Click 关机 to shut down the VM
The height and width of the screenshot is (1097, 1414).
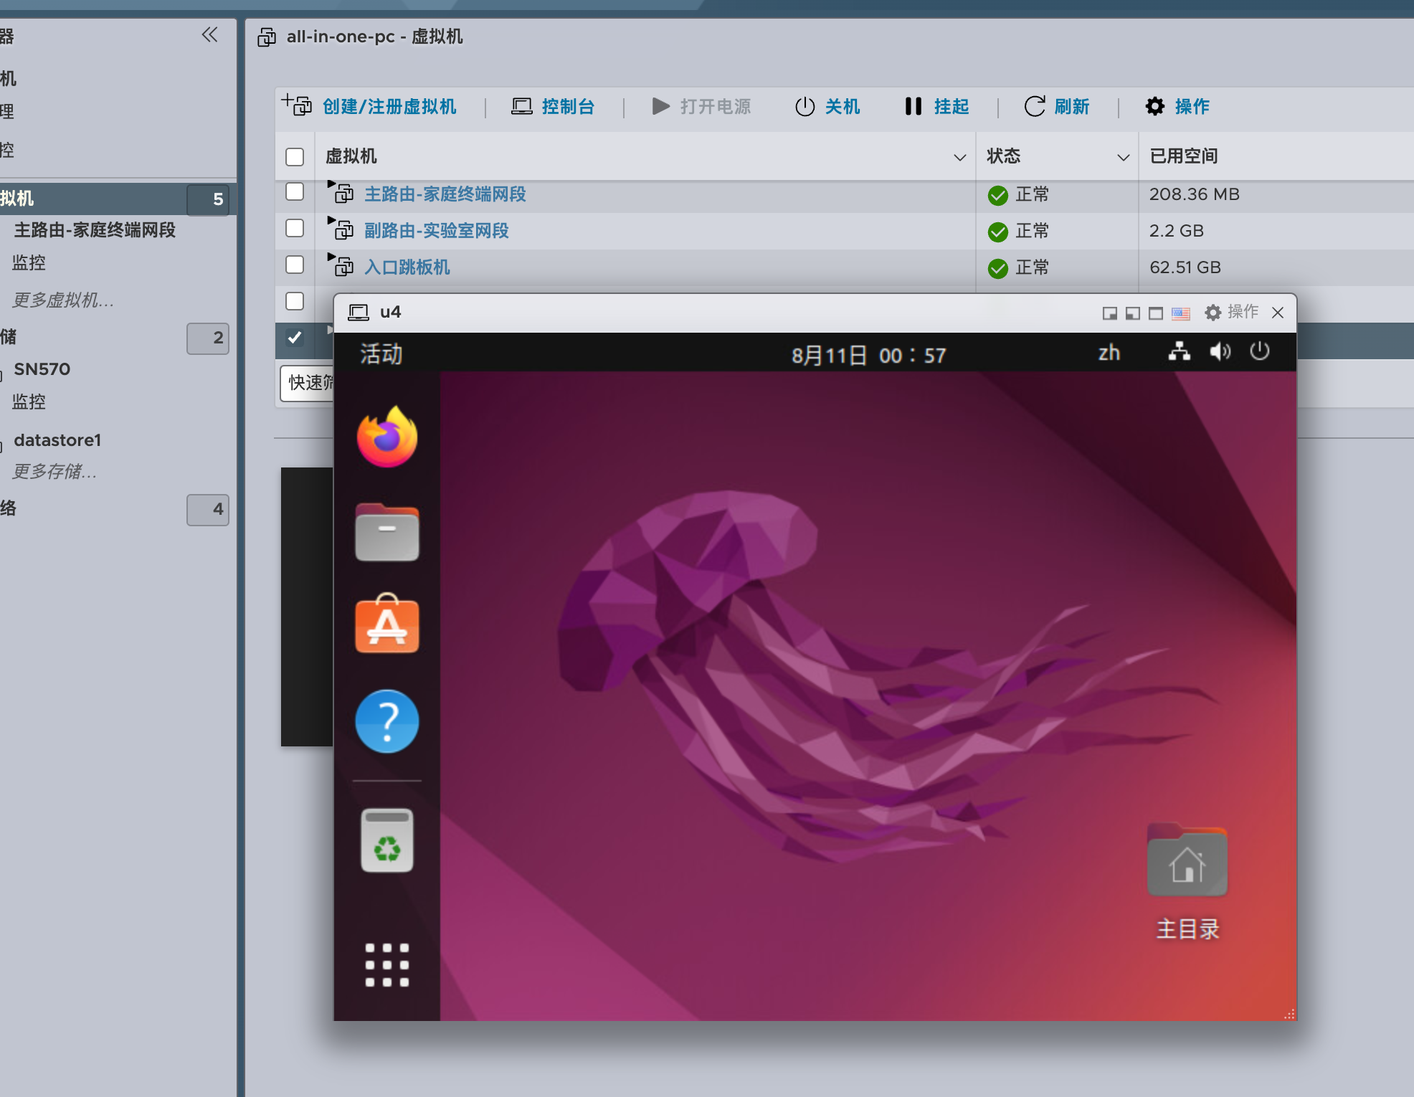pos(827,106)
